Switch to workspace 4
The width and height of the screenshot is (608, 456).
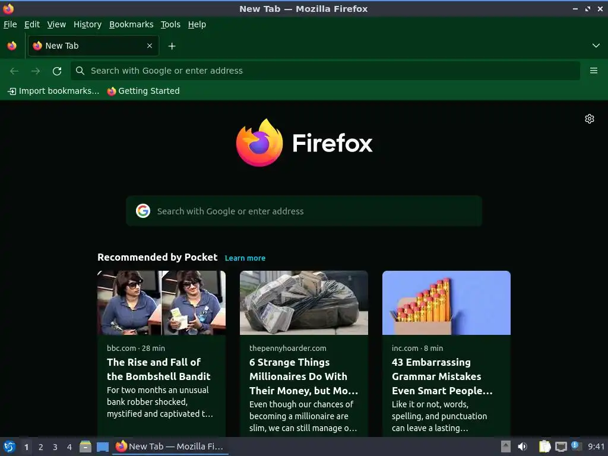[x=69, y=447]
